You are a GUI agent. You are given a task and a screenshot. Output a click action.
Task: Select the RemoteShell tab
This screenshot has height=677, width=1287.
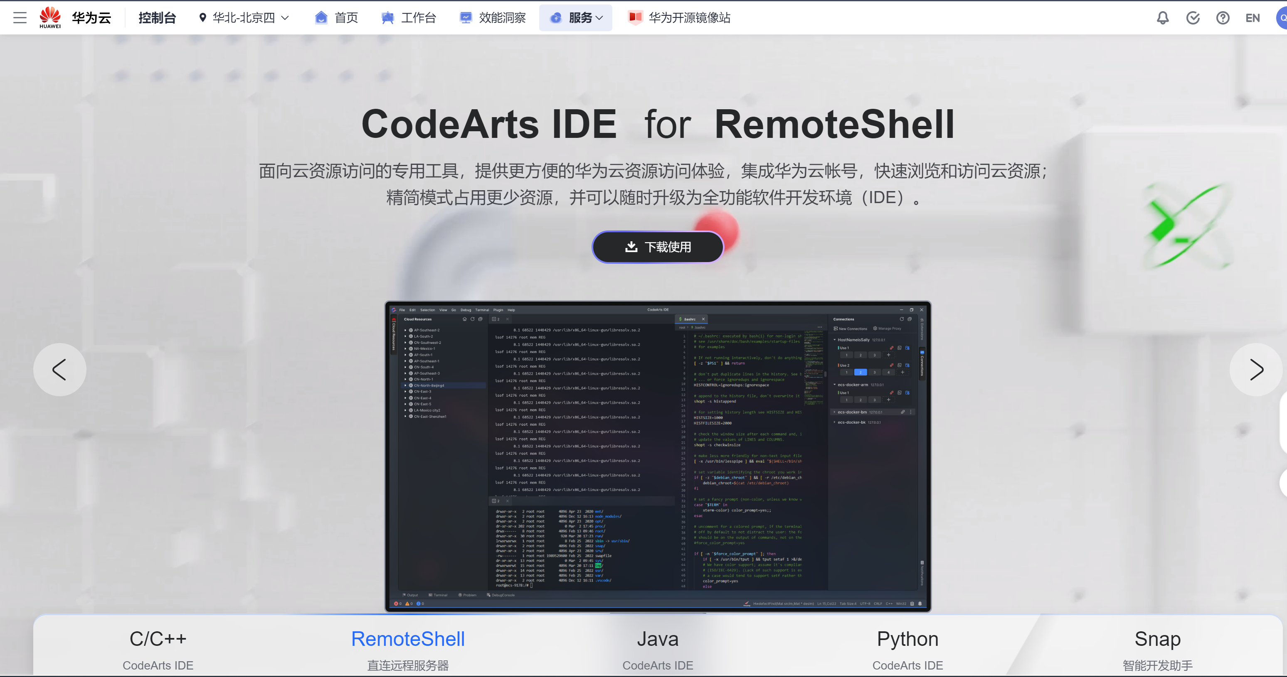click(x=408, y=650)
